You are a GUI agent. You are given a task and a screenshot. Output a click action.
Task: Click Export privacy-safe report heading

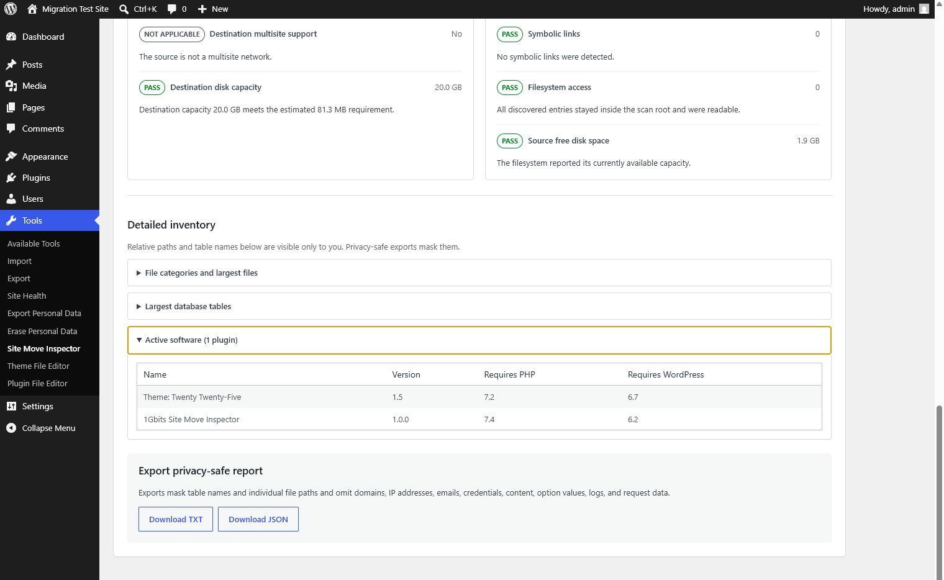click(201, 471)
